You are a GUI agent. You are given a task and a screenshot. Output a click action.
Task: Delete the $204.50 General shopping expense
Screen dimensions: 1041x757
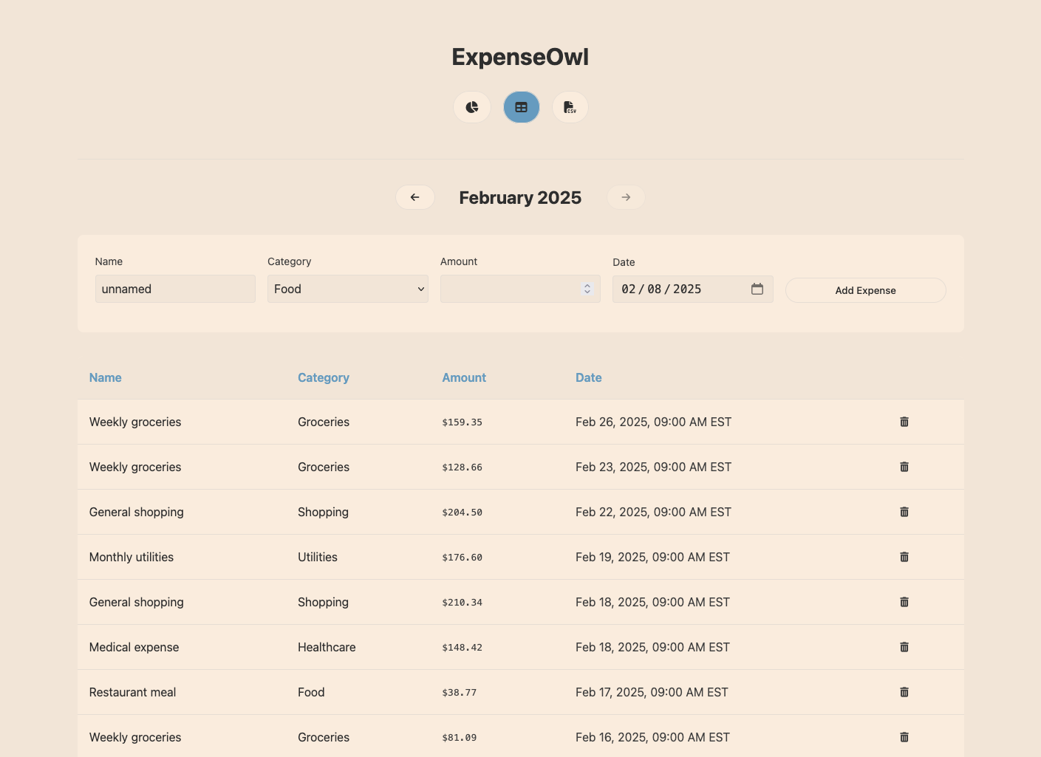[x=904, y=512]
